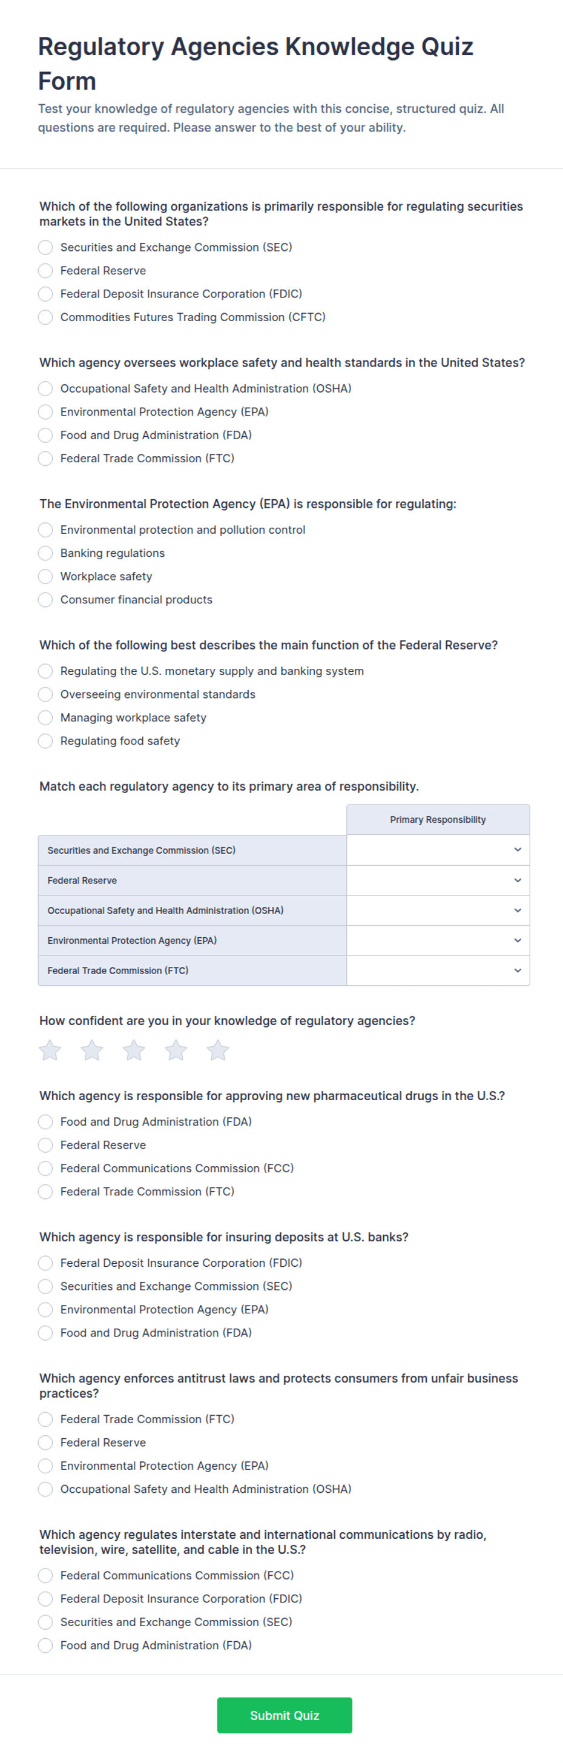Pick the fourth confidence star
Image resolution: width=563 pixels, height=1763 pixels.
click(x=176, y=1049)
